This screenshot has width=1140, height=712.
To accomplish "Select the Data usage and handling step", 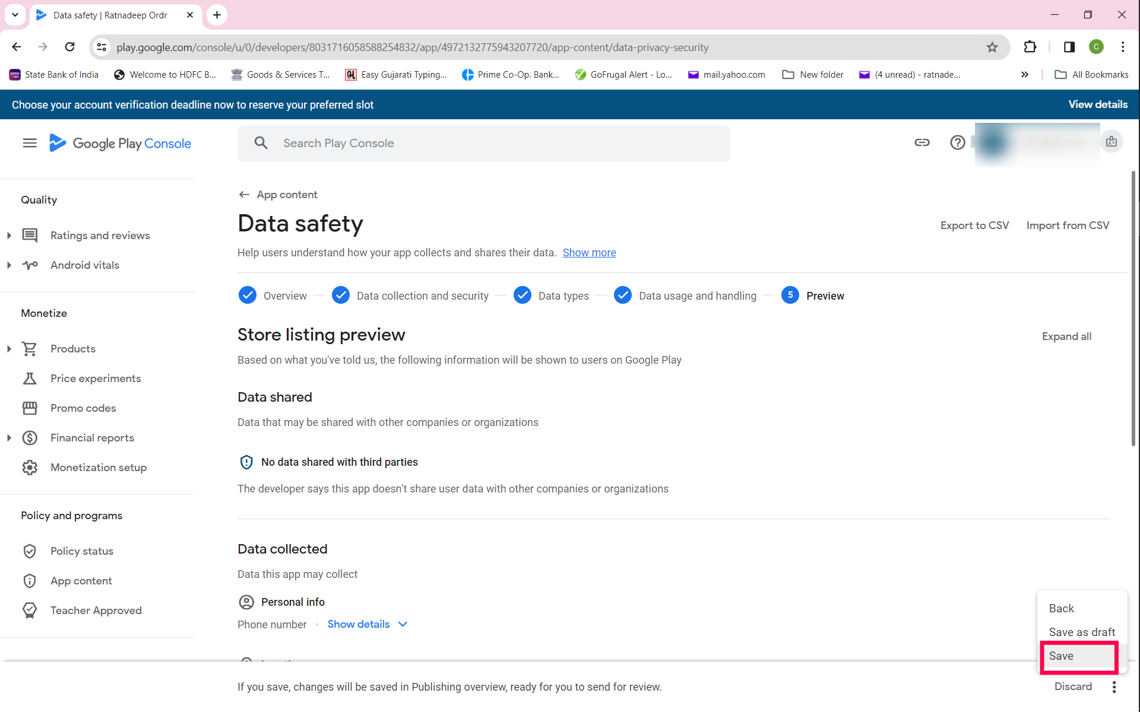I will (x=697, y=295).
